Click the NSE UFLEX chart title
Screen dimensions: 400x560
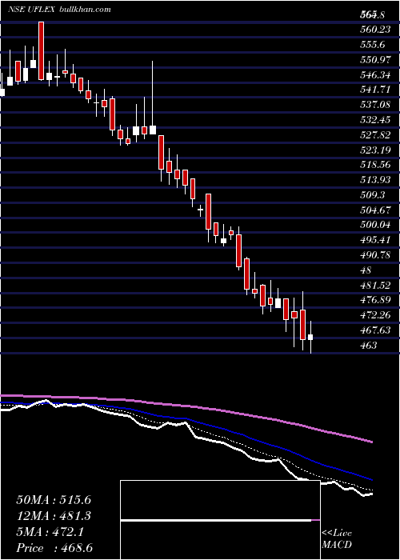60,10
